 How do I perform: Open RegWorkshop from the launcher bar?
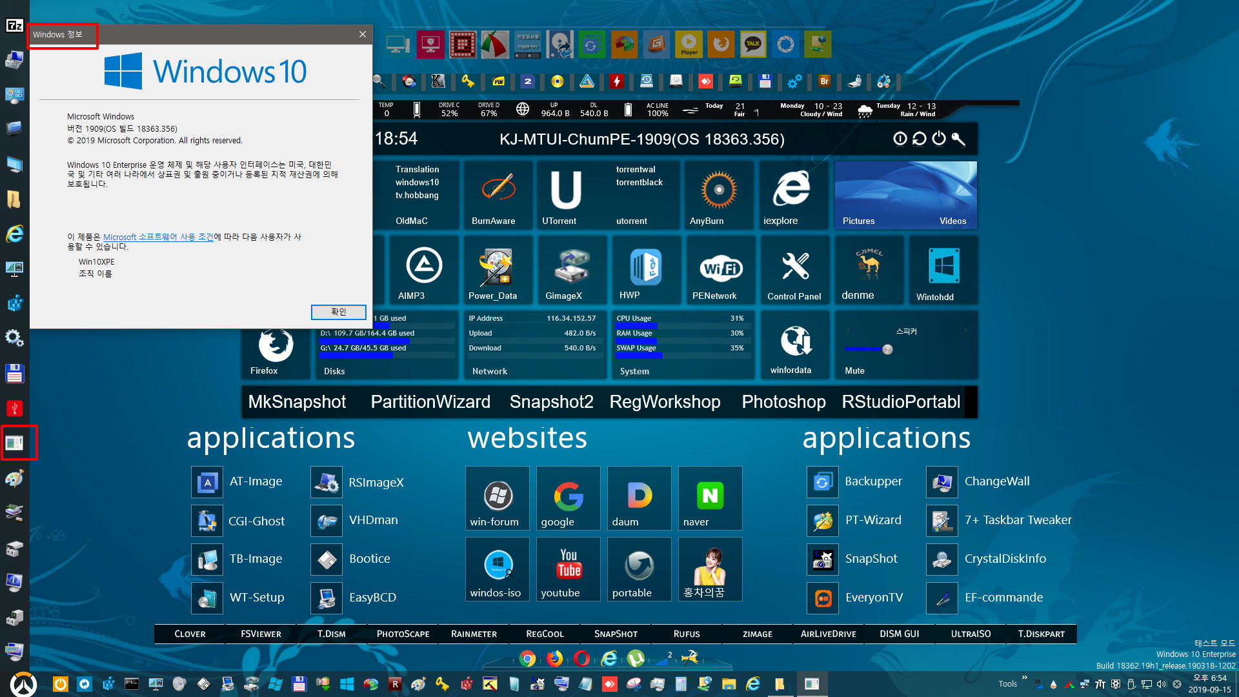click(665, 401)
